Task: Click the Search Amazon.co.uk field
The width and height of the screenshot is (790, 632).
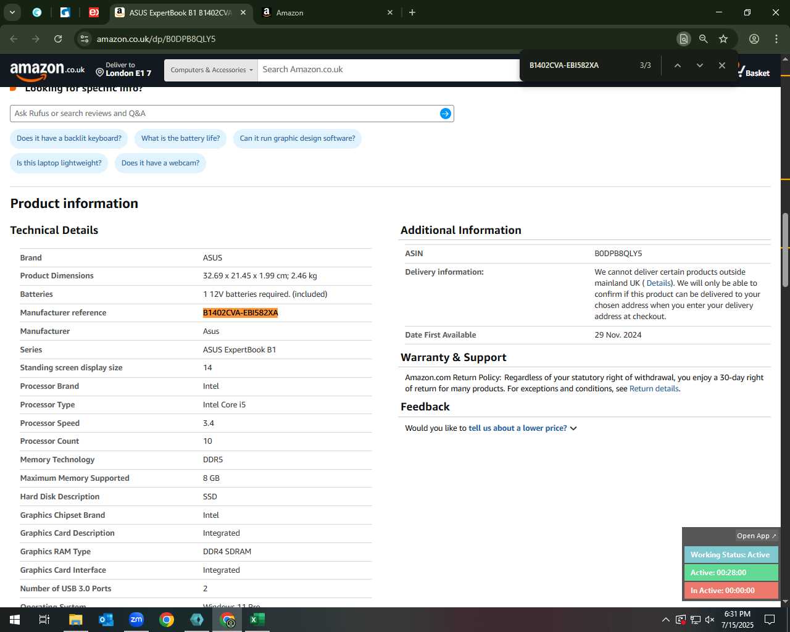Action: tap(389, 70)
